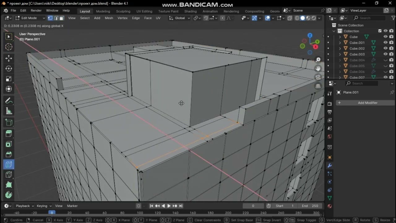The image size is (396, 223).
Task: Open the pivot point dropdown
Action: [x=197, y=18]
